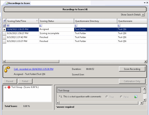149x115 pixels.
Task: Sort by the Scoring Status column header
Action: point(56,21)
